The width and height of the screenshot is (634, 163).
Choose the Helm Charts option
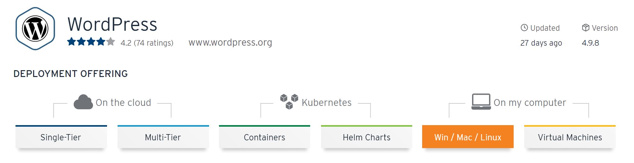point(367,137)
